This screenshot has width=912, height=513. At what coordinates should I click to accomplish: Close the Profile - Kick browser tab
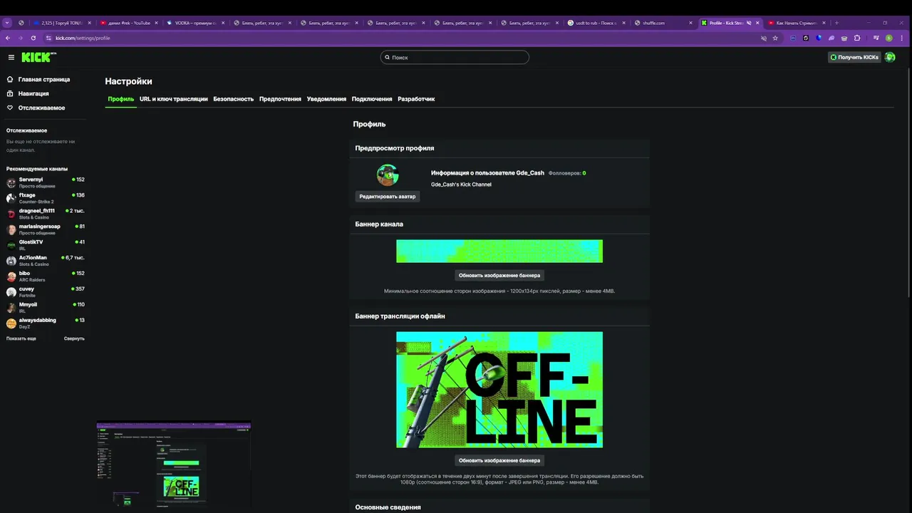[x=757, y=23]
